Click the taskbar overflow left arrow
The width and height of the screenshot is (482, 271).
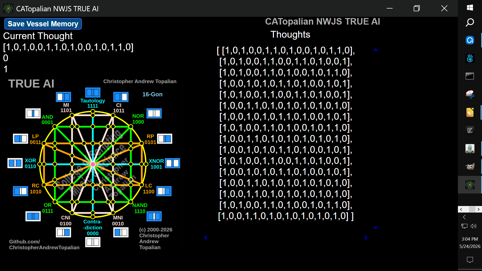pos(461,209)
